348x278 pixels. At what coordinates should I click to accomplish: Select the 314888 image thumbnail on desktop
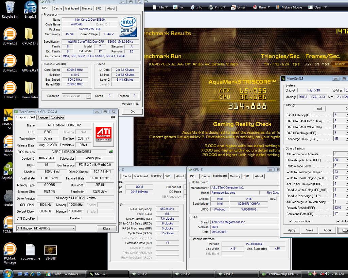click(x=51, y=253)
